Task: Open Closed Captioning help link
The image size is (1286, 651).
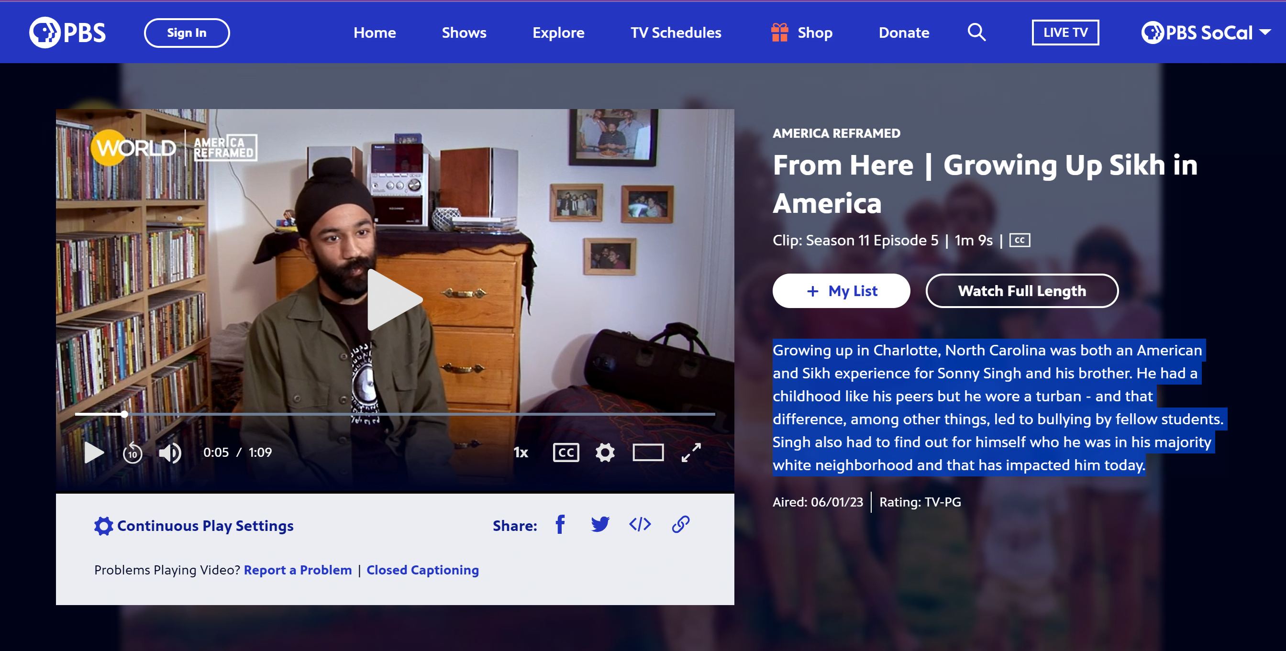Action: pos(422,570)
